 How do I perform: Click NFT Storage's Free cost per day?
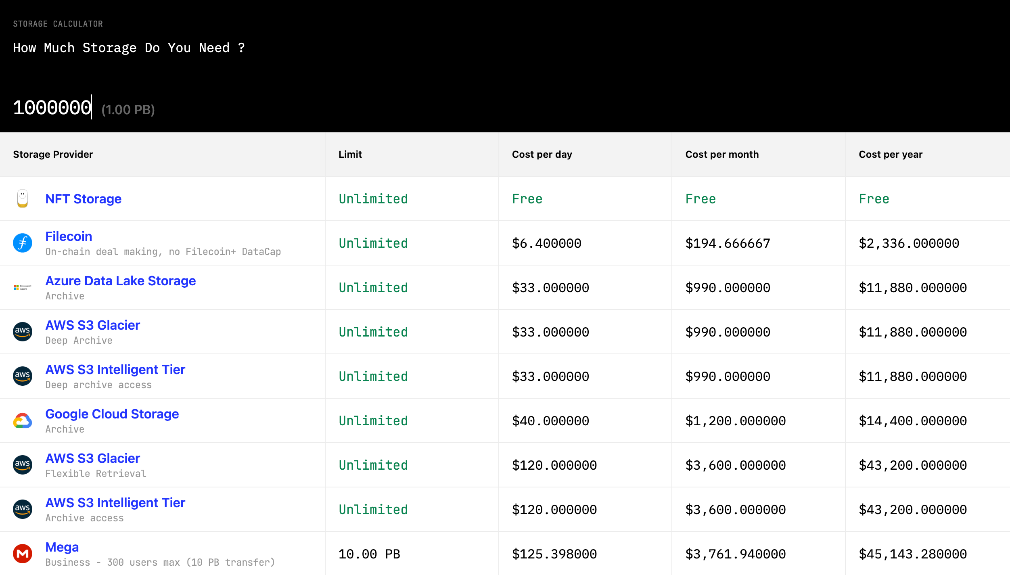(527, 199)
